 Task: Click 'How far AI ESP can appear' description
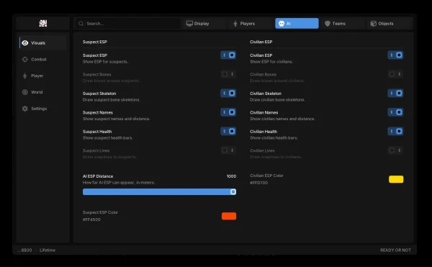pyautogui.click(x=119, y=183)
